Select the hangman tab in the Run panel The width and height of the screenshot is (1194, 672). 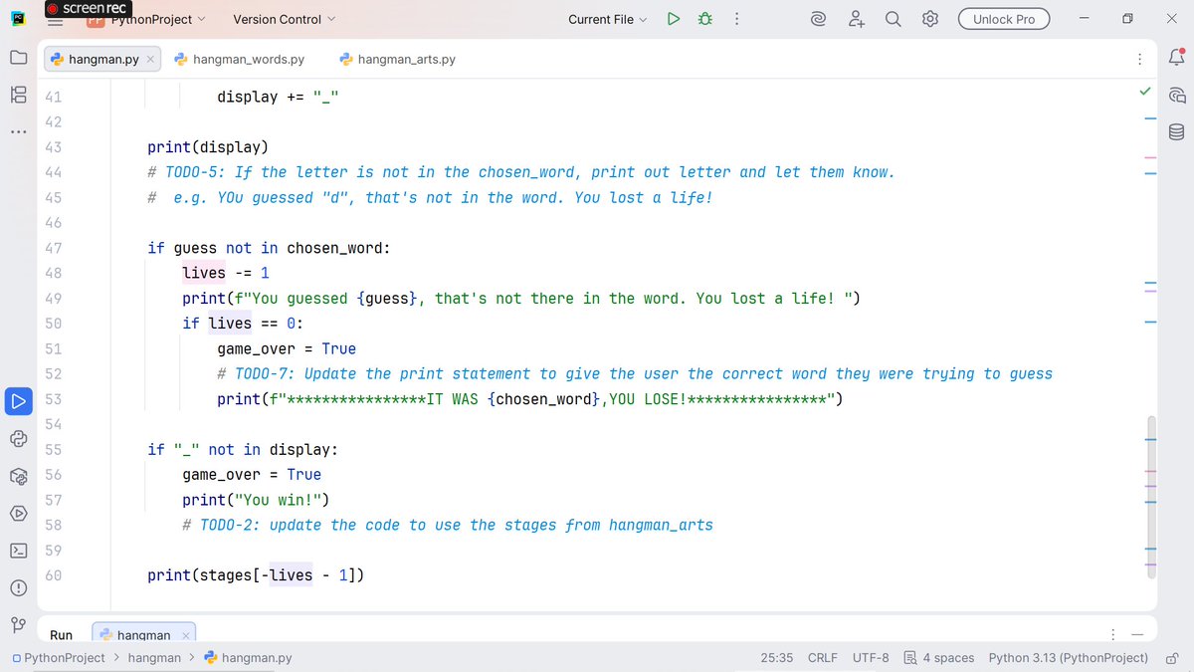click(x=143, y=635)
